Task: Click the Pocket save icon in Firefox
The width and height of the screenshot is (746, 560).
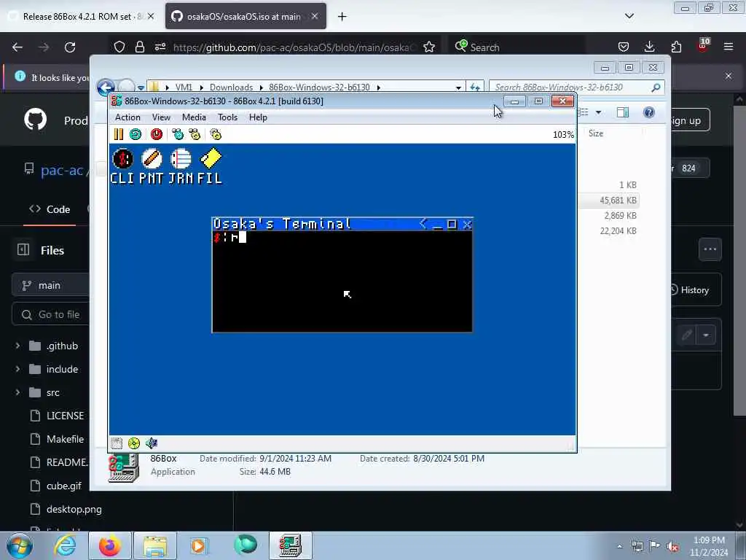Action: click(x=624, y=47)
